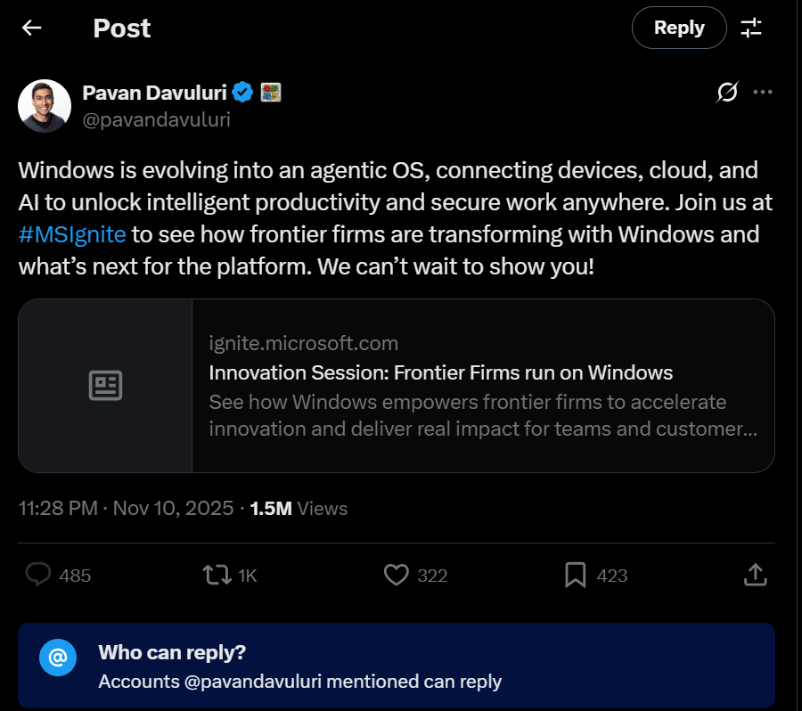
Task: Open the ignite.microsoft.com link card
Action: [481, 385]
